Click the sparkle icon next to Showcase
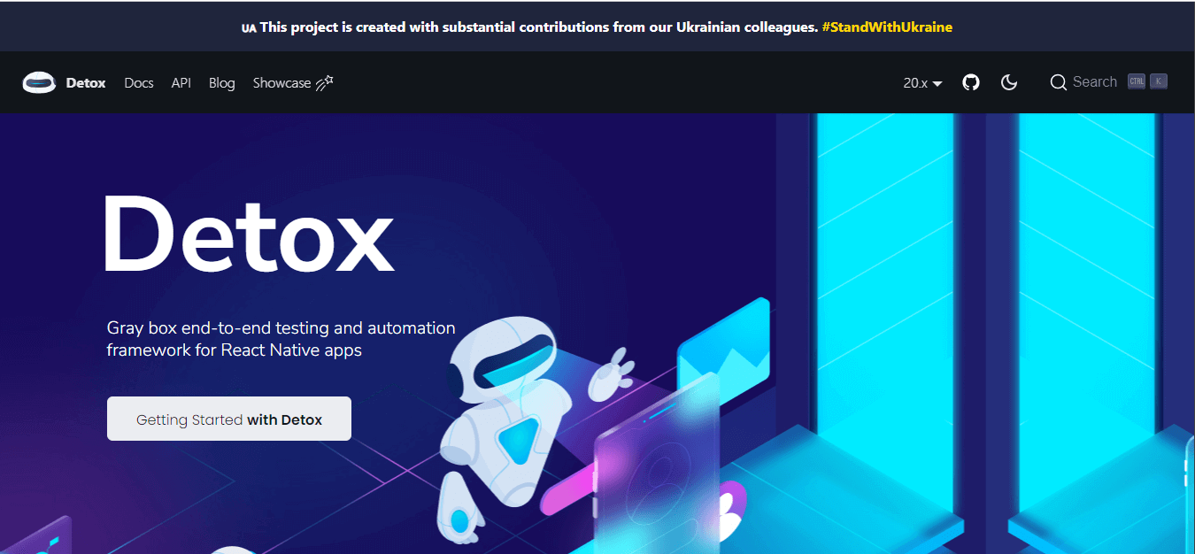This screenshot has width=1195, height=554. [x=325, y=82]
